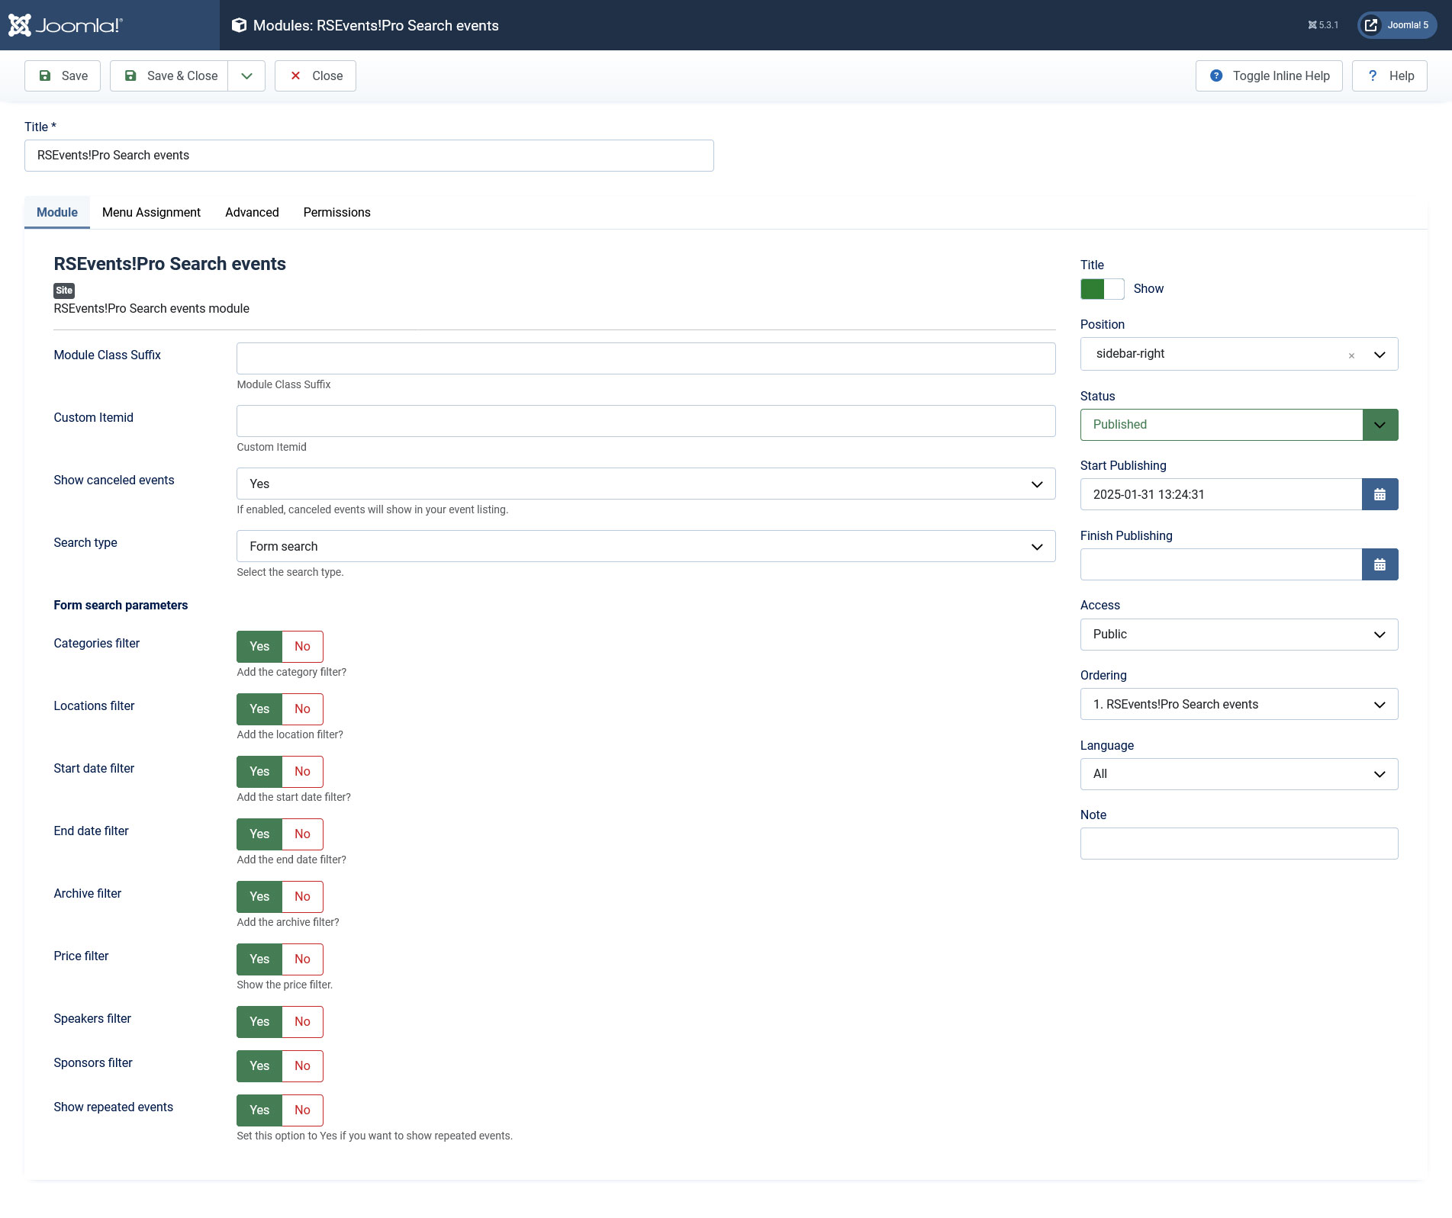Switch to the Permissions tab

[337, 212]
